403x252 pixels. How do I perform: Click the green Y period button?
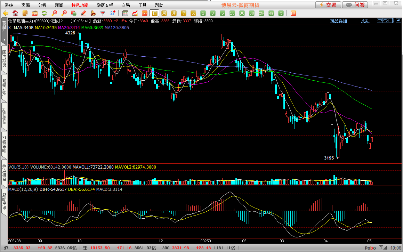(281, 13)
